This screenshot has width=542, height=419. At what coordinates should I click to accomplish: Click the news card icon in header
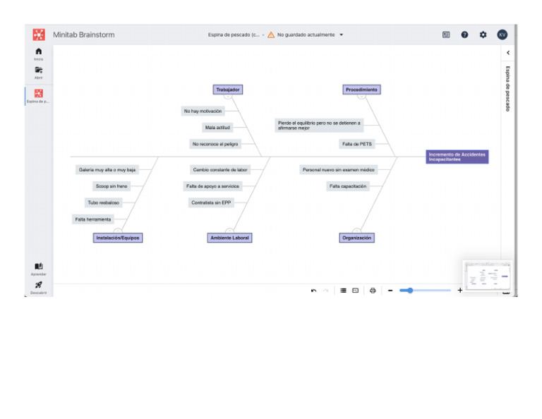(446, 35)
